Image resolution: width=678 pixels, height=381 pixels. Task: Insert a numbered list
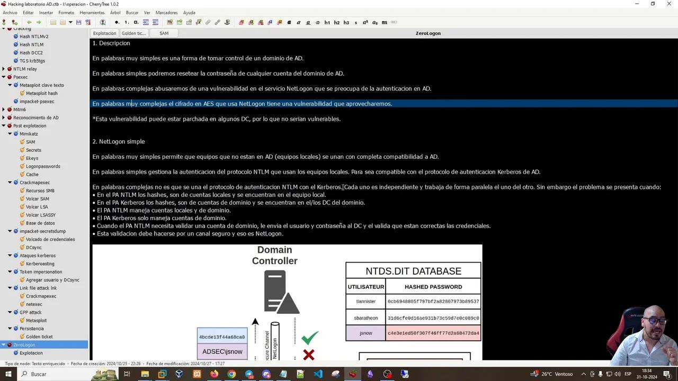coord(126,22)
